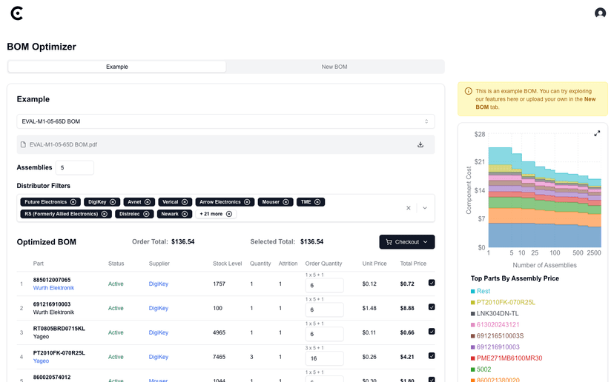Click the 7465 stock level value
Image resolution: width=614 pixels, height=382 pixels.
(219, 357)
